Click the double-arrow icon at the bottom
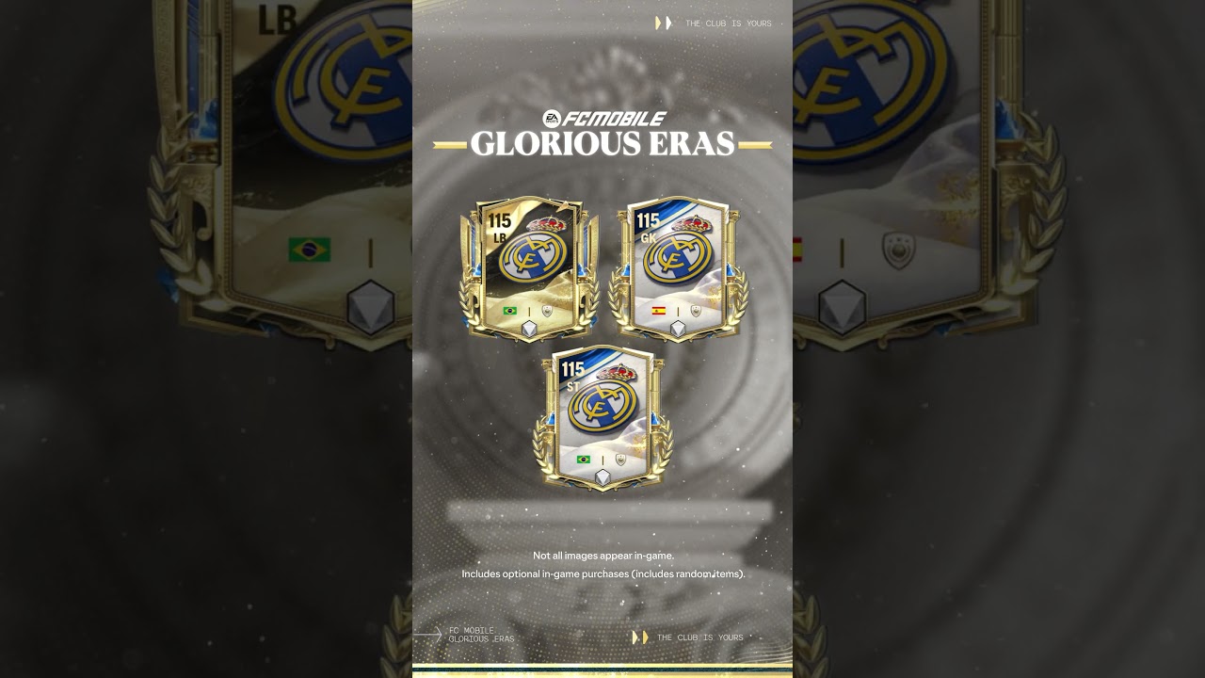The width and height of the screenshot is (1205, 678). (x=640, y=638)
